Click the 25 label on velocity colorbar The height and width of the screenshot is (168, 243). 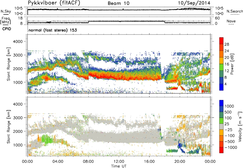pyautogui.click(x=227, y=124)
